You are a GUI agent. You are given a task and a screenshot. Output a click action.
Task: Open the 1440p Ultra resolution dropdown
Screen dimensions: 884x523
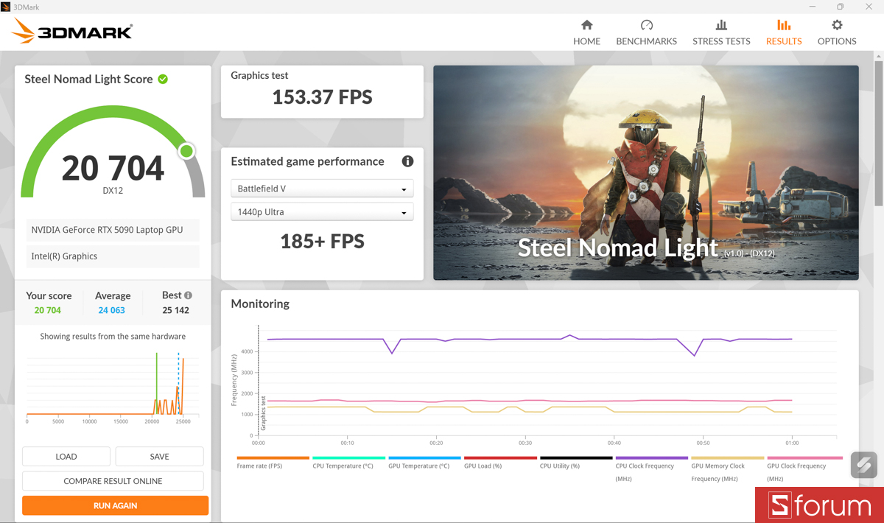322,212
